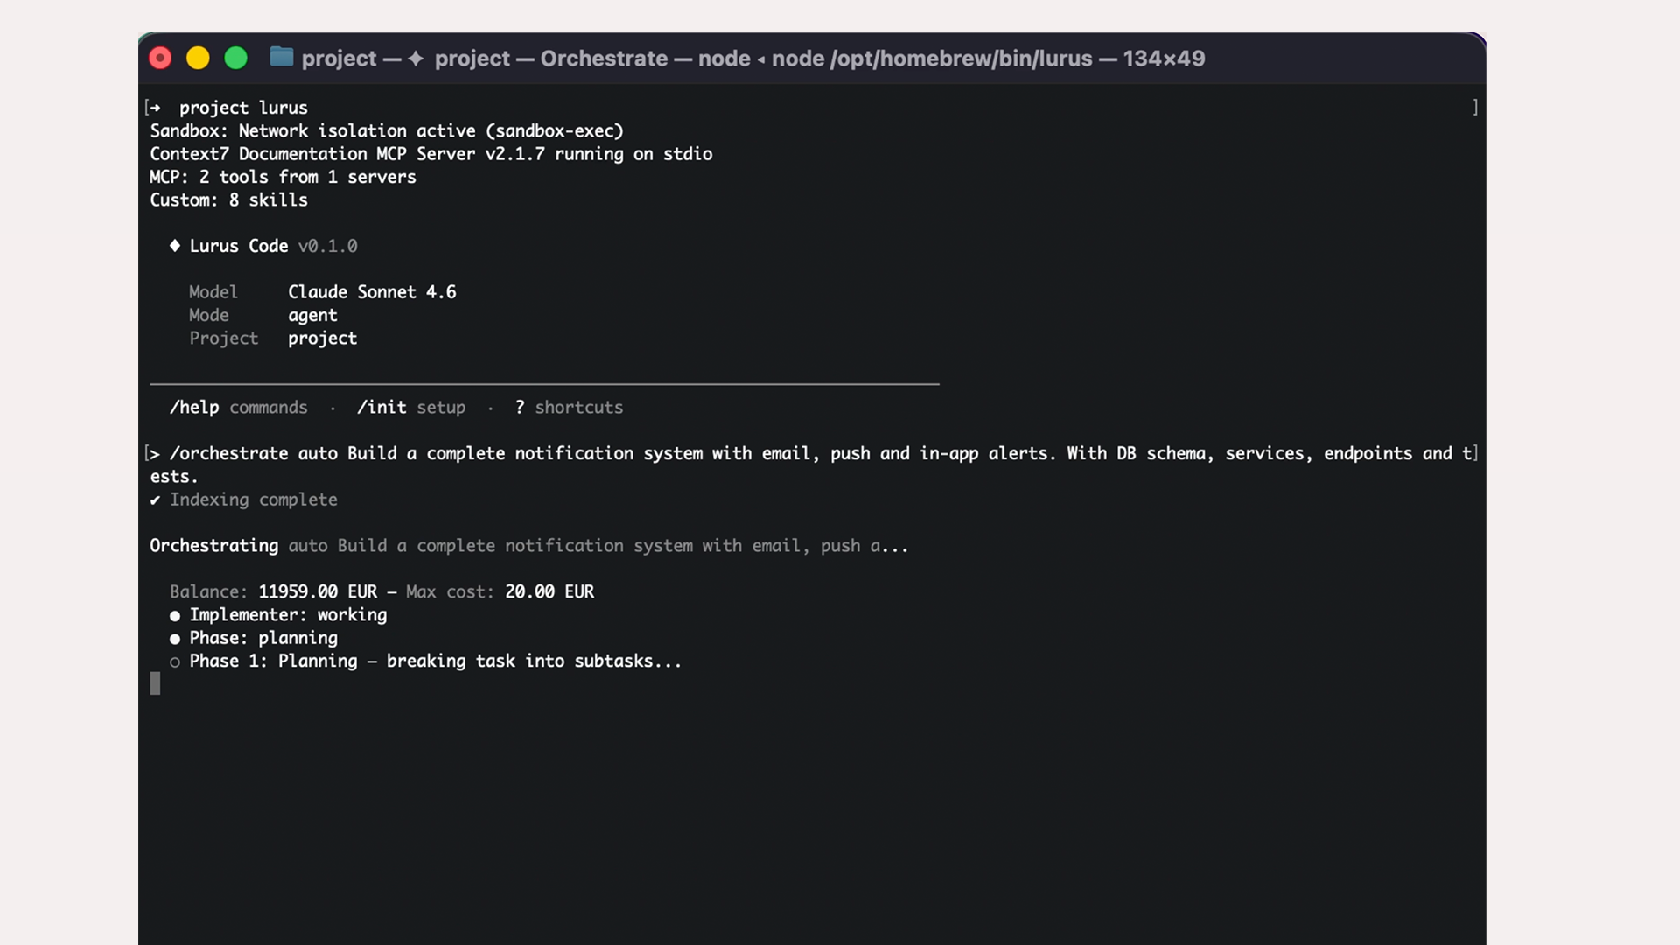
Task: Click the chevron separator between node entries in title
Action: click(x=760, y=59)
